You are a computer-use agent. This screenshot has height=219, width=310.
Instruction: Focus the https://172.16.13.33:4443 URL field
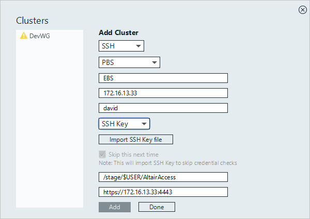pos(163,192)
